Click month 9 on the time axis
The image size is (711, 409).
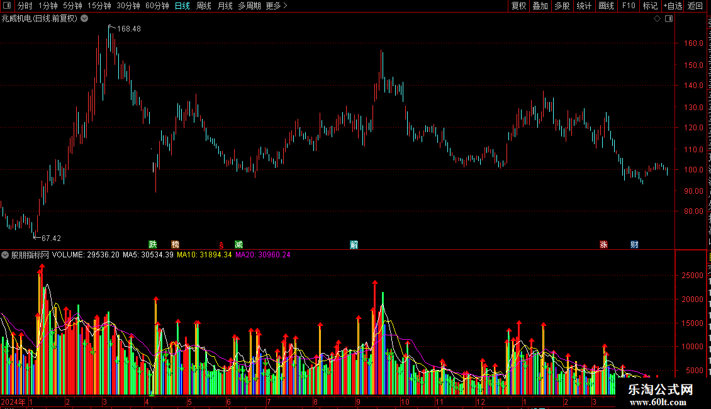[358, 401]
